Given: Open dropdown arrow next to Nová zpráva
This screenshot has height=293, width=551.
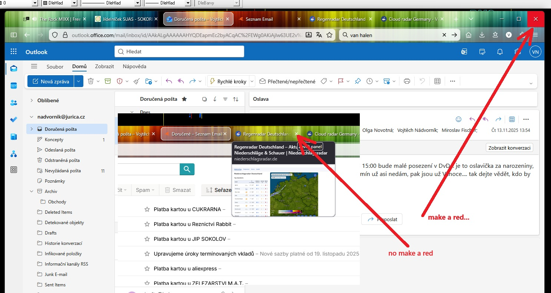Looking at the screenshot, I should point(79,81).
